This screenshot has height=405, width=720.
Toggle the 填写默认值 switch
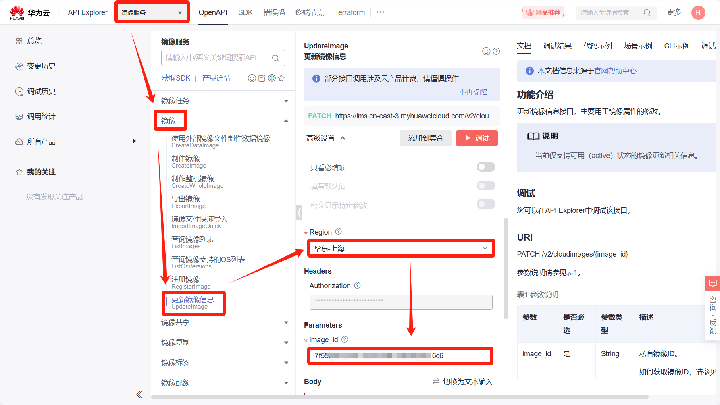pos(486,186)
